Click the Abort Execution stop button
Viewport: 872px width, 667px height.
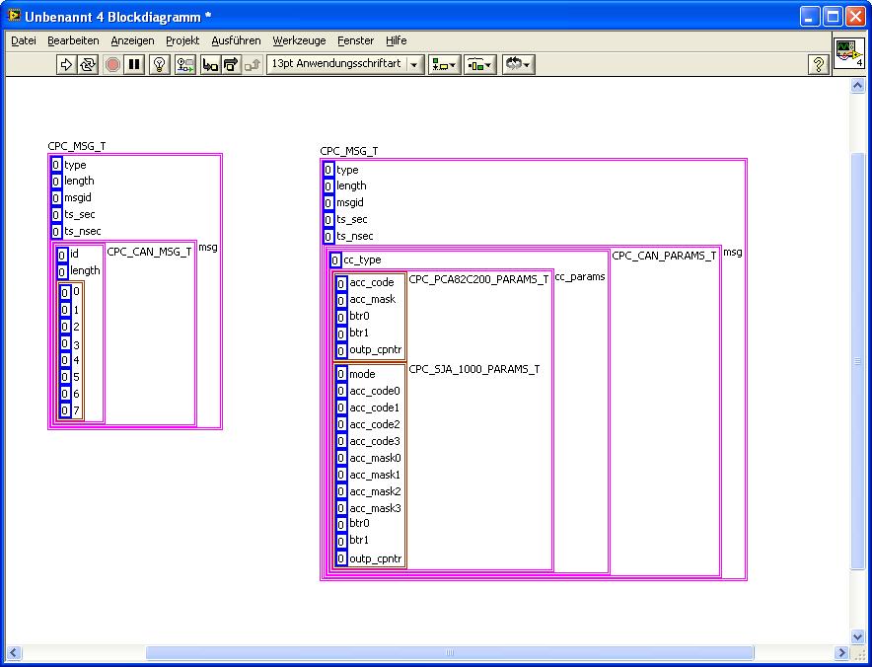tap(112, 64)
